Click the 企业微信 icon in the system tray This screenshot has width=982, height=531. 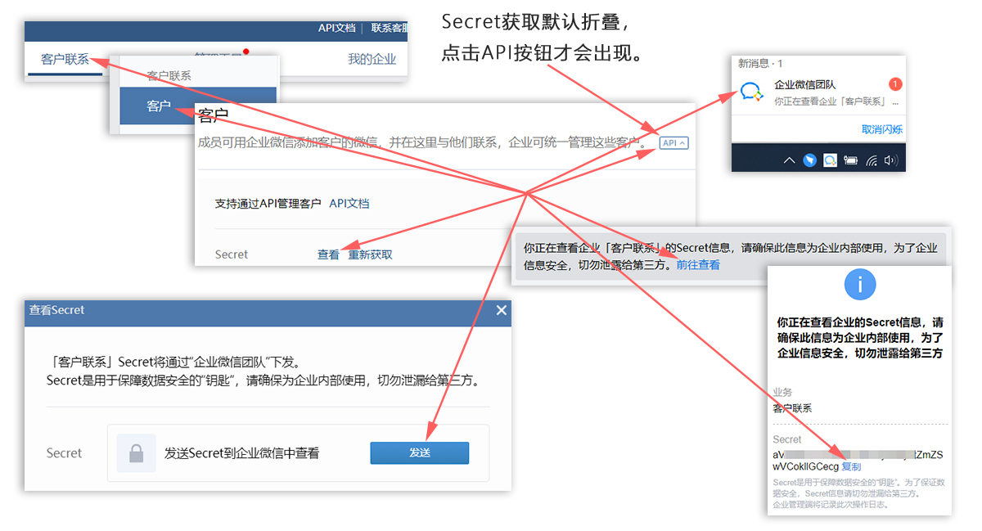point(830,160)
